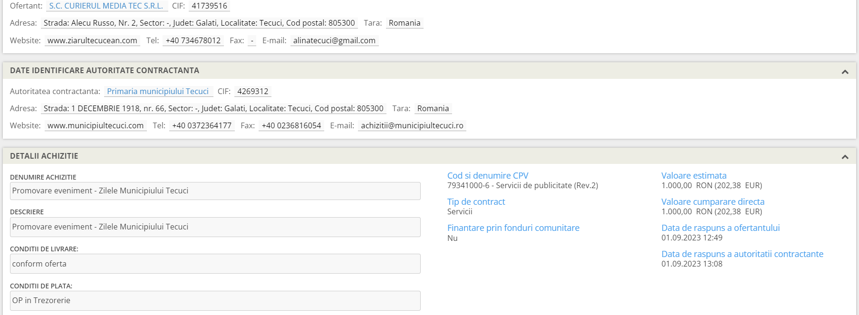Click the Denumire Achizitie text field
Screen dimensions: 859x315
pos(215,191)
